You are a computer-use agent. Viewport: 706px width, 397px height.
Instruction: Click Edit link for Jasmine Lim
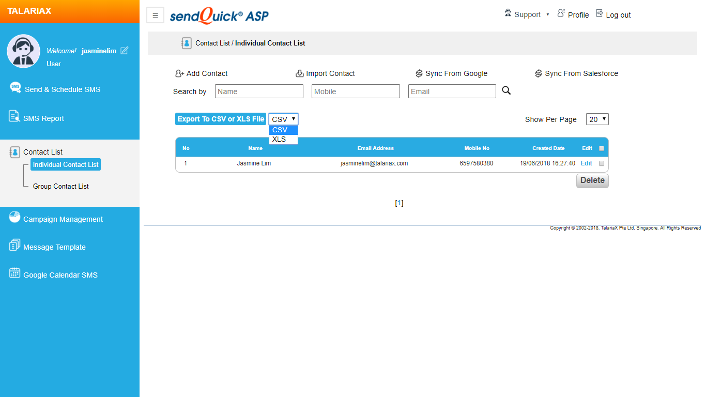586,163
